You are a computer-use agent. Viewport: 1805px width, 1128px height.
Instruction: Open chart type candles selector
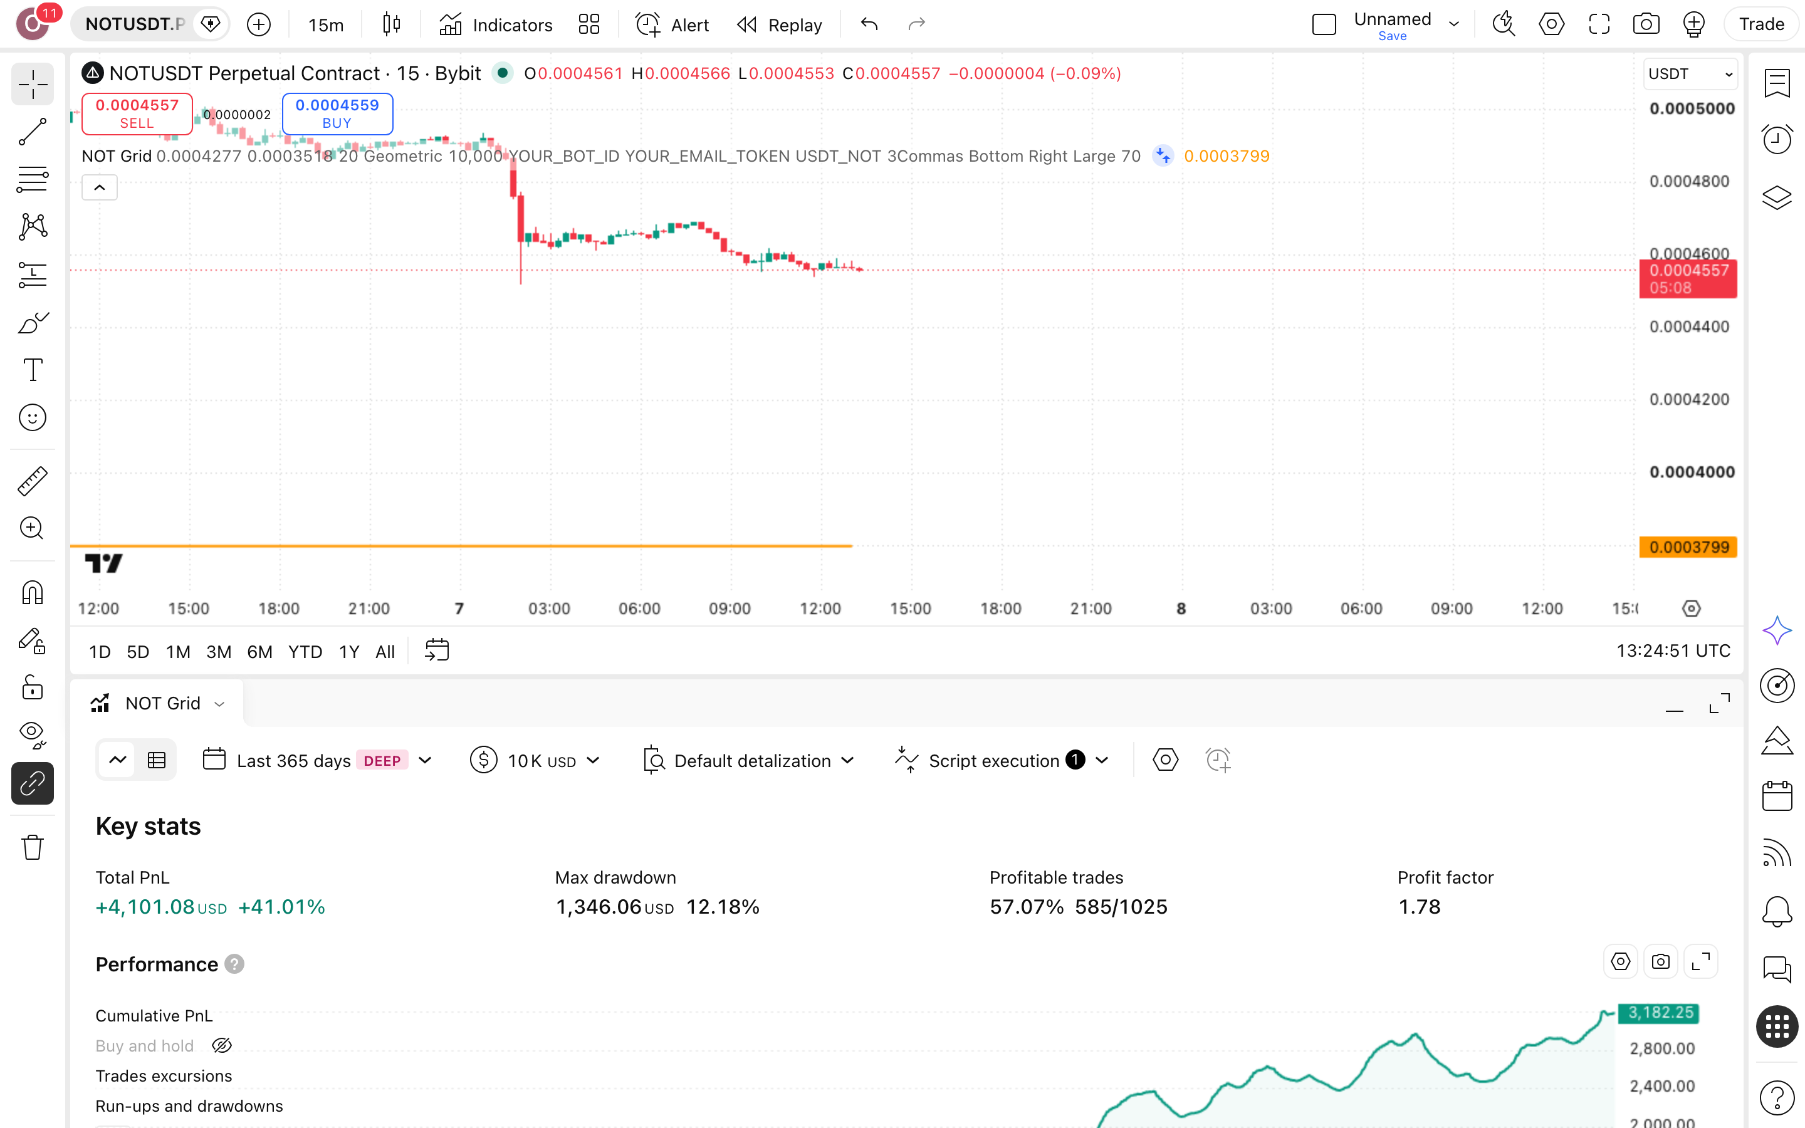(391, 24)
